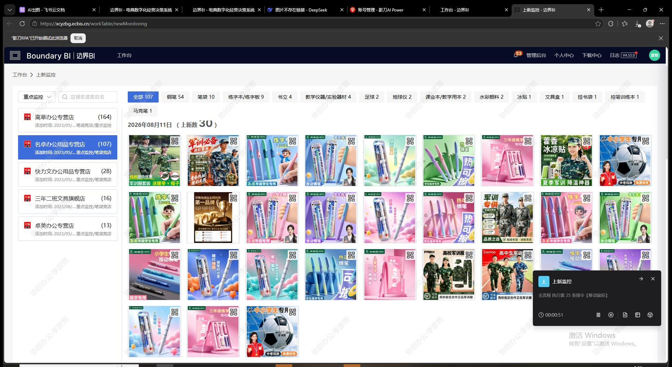Filter by the 笔袋 10 category
The image size is (672, 367).
point(206,97)
